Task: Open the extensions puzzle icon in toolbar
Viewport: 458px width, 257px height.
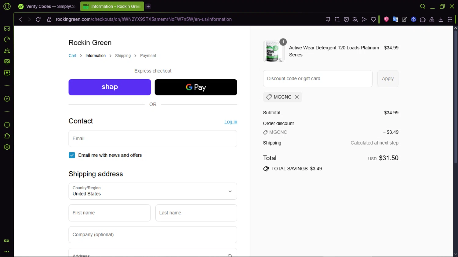Action: 423,20
